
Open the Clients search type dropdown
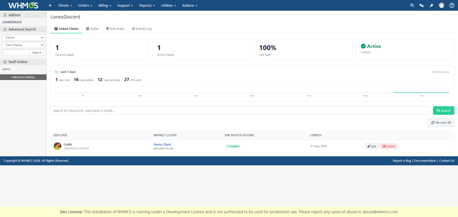pos(23,37)
